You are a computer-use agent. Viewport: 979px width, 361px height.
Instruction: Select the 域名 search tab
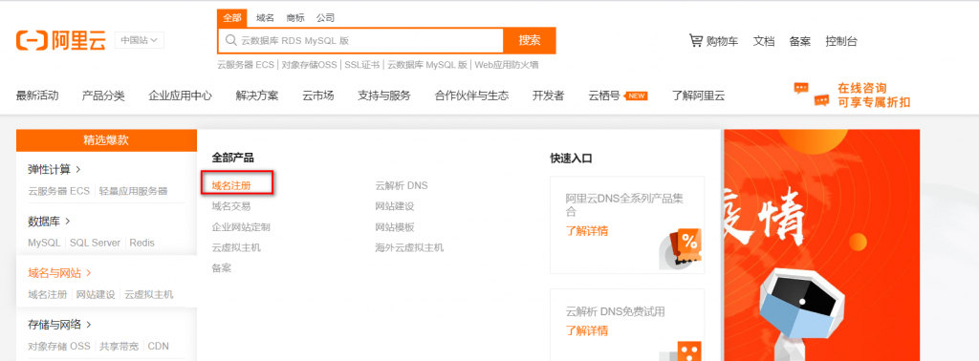pyautogui.click(x=266, y=18)
